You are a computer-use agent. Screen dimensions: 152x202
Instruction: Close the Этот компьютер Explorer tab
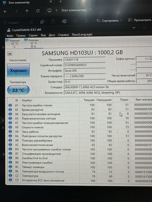51,1
